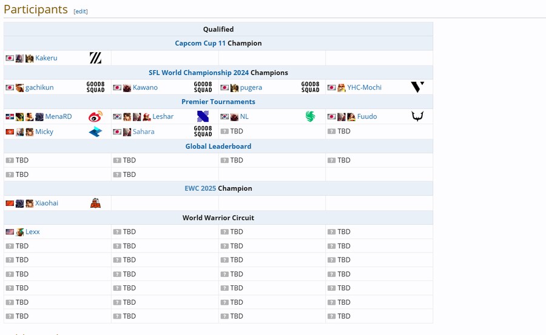The height and width of the screenshot is (335, 546).
Task: Click the green team logo next to NL
Action: tap(310, 117)
